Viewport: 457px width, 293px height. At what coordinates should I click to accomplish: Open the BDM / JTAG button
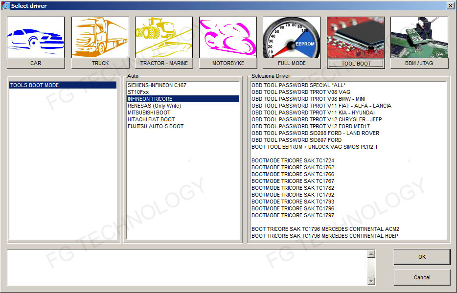419,63
